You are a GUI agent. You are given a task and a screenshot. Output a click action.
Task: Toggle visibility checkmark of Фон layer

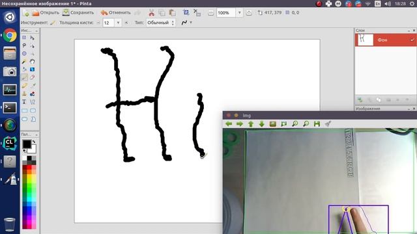click(412, 40)
